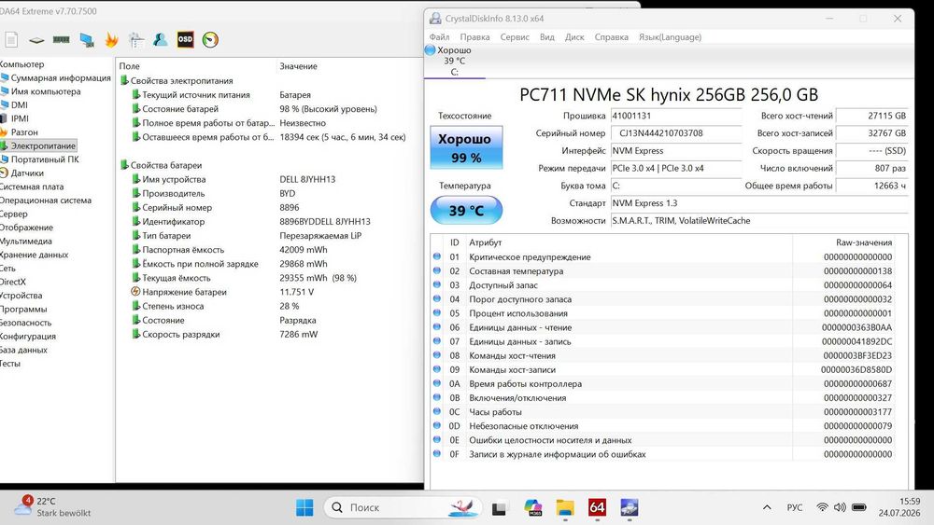Click the Всего хост-чтений value 27115 GB
This screenshot has width=934, height=525.
click(x=872, y=116)
